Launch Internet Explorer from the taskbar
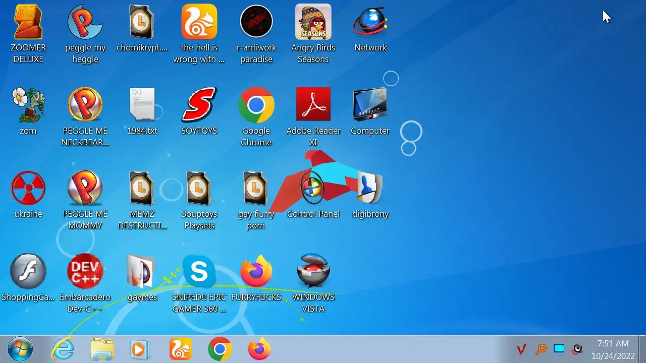The image size is (646, 363). click(x=64, y=349)
